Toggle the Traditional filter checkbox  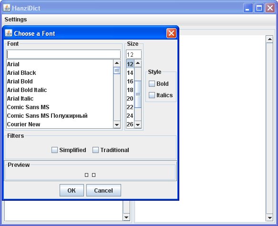pos(95,150)
